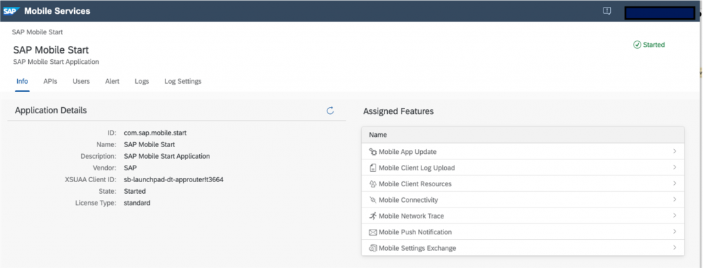Screen dimensions: 703x268
Task: Open the Logs tab
Action: click(x=141, y=81)
